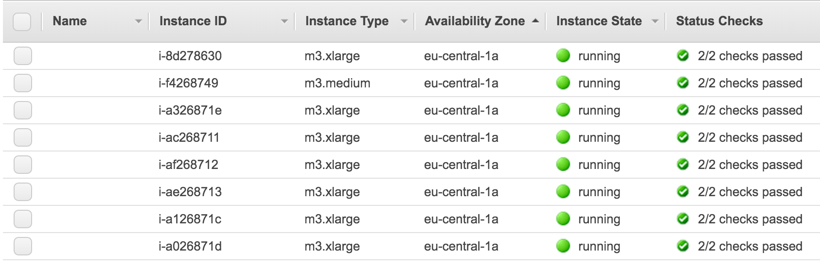The image size is (820, 269).
Task: Click status check icon for i-ac268711
Action: point(683,137)
